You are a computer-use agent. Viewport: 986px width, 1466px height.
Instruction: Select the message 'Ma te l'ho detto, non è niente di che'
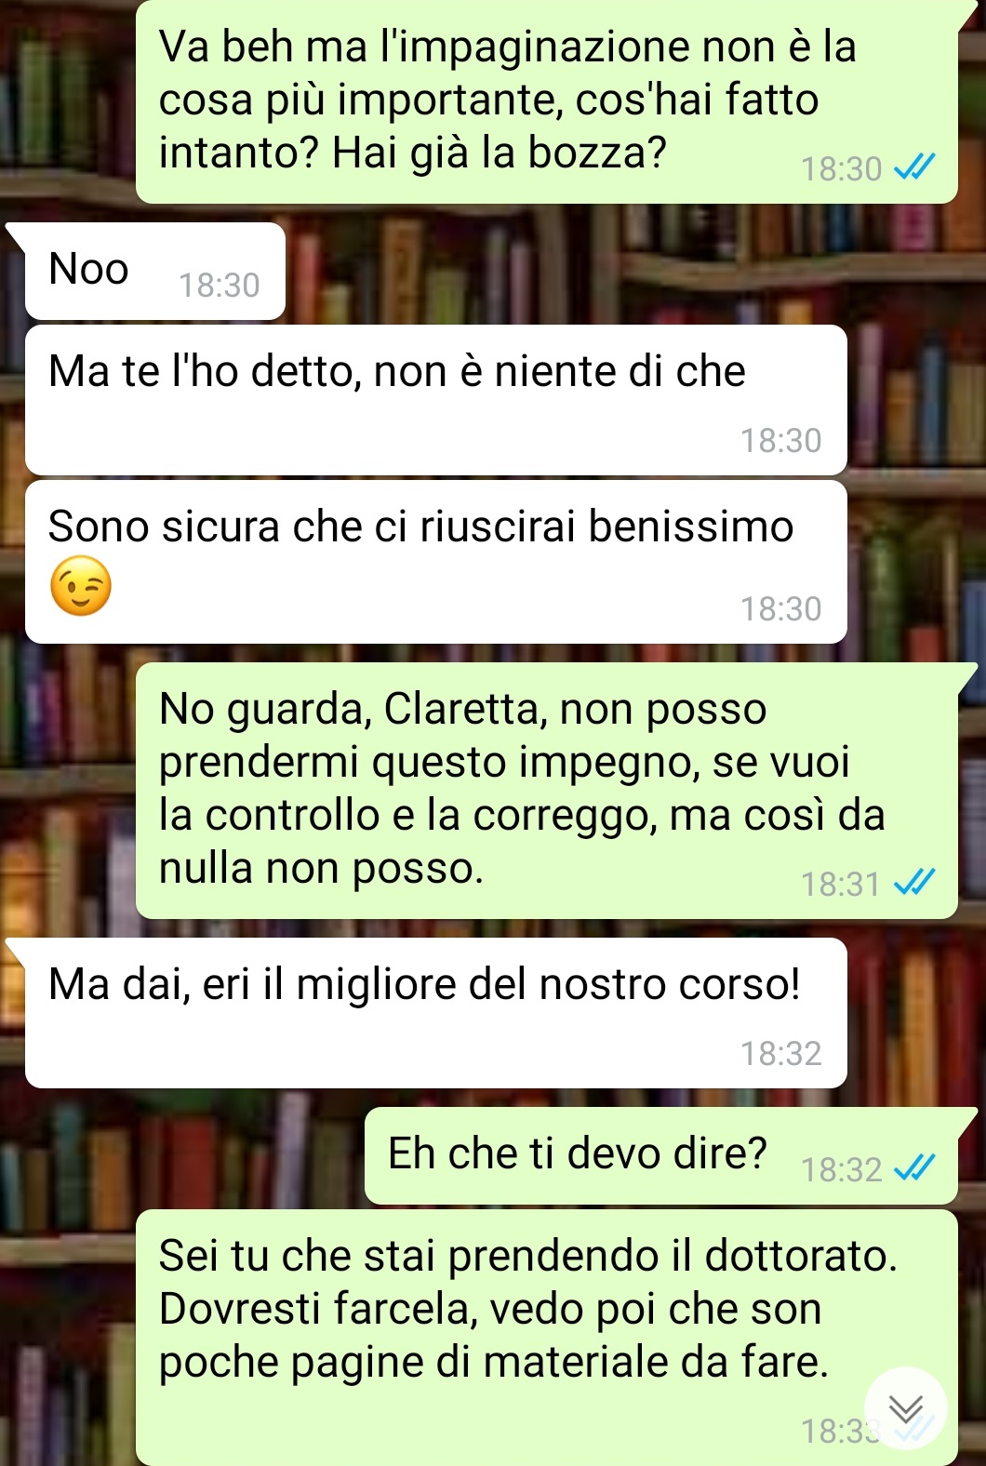435,400
